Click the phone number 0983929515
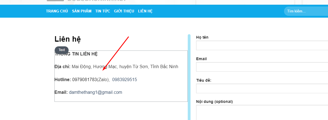This screenshot has width=328, height=120. [124, 80]
